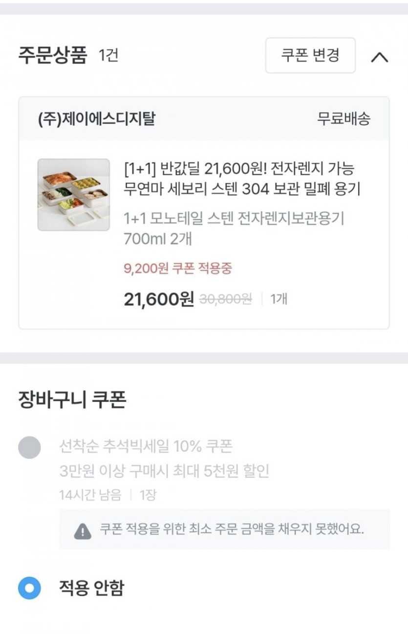The height and width of the screenshot is (634, 408).
Task: Open the [1+1] 반값딜 product title
Action: pyautogui.click(x=242, y=179)
